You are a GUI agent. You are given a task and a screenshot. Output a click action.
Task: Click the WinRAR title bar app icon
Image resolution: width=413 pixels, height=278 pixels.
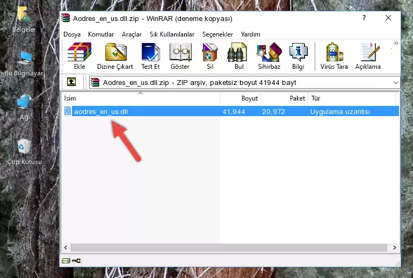pyautogui.click(x=66, y=18)
